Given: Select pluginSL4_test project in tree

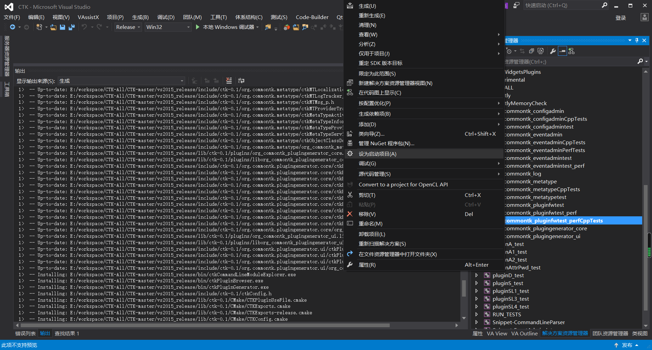Looking at the screenshot, I should tap(511, 306).
